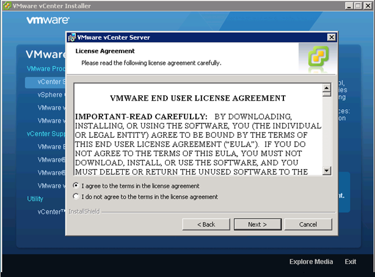Screen dimensions: 375x277
Task: Cancel the vCenter Server installation
Action: click(x=308, y=225)
